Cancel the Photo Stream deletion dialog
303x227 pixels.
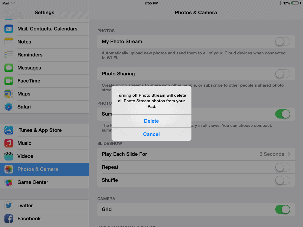pos(151,134)
